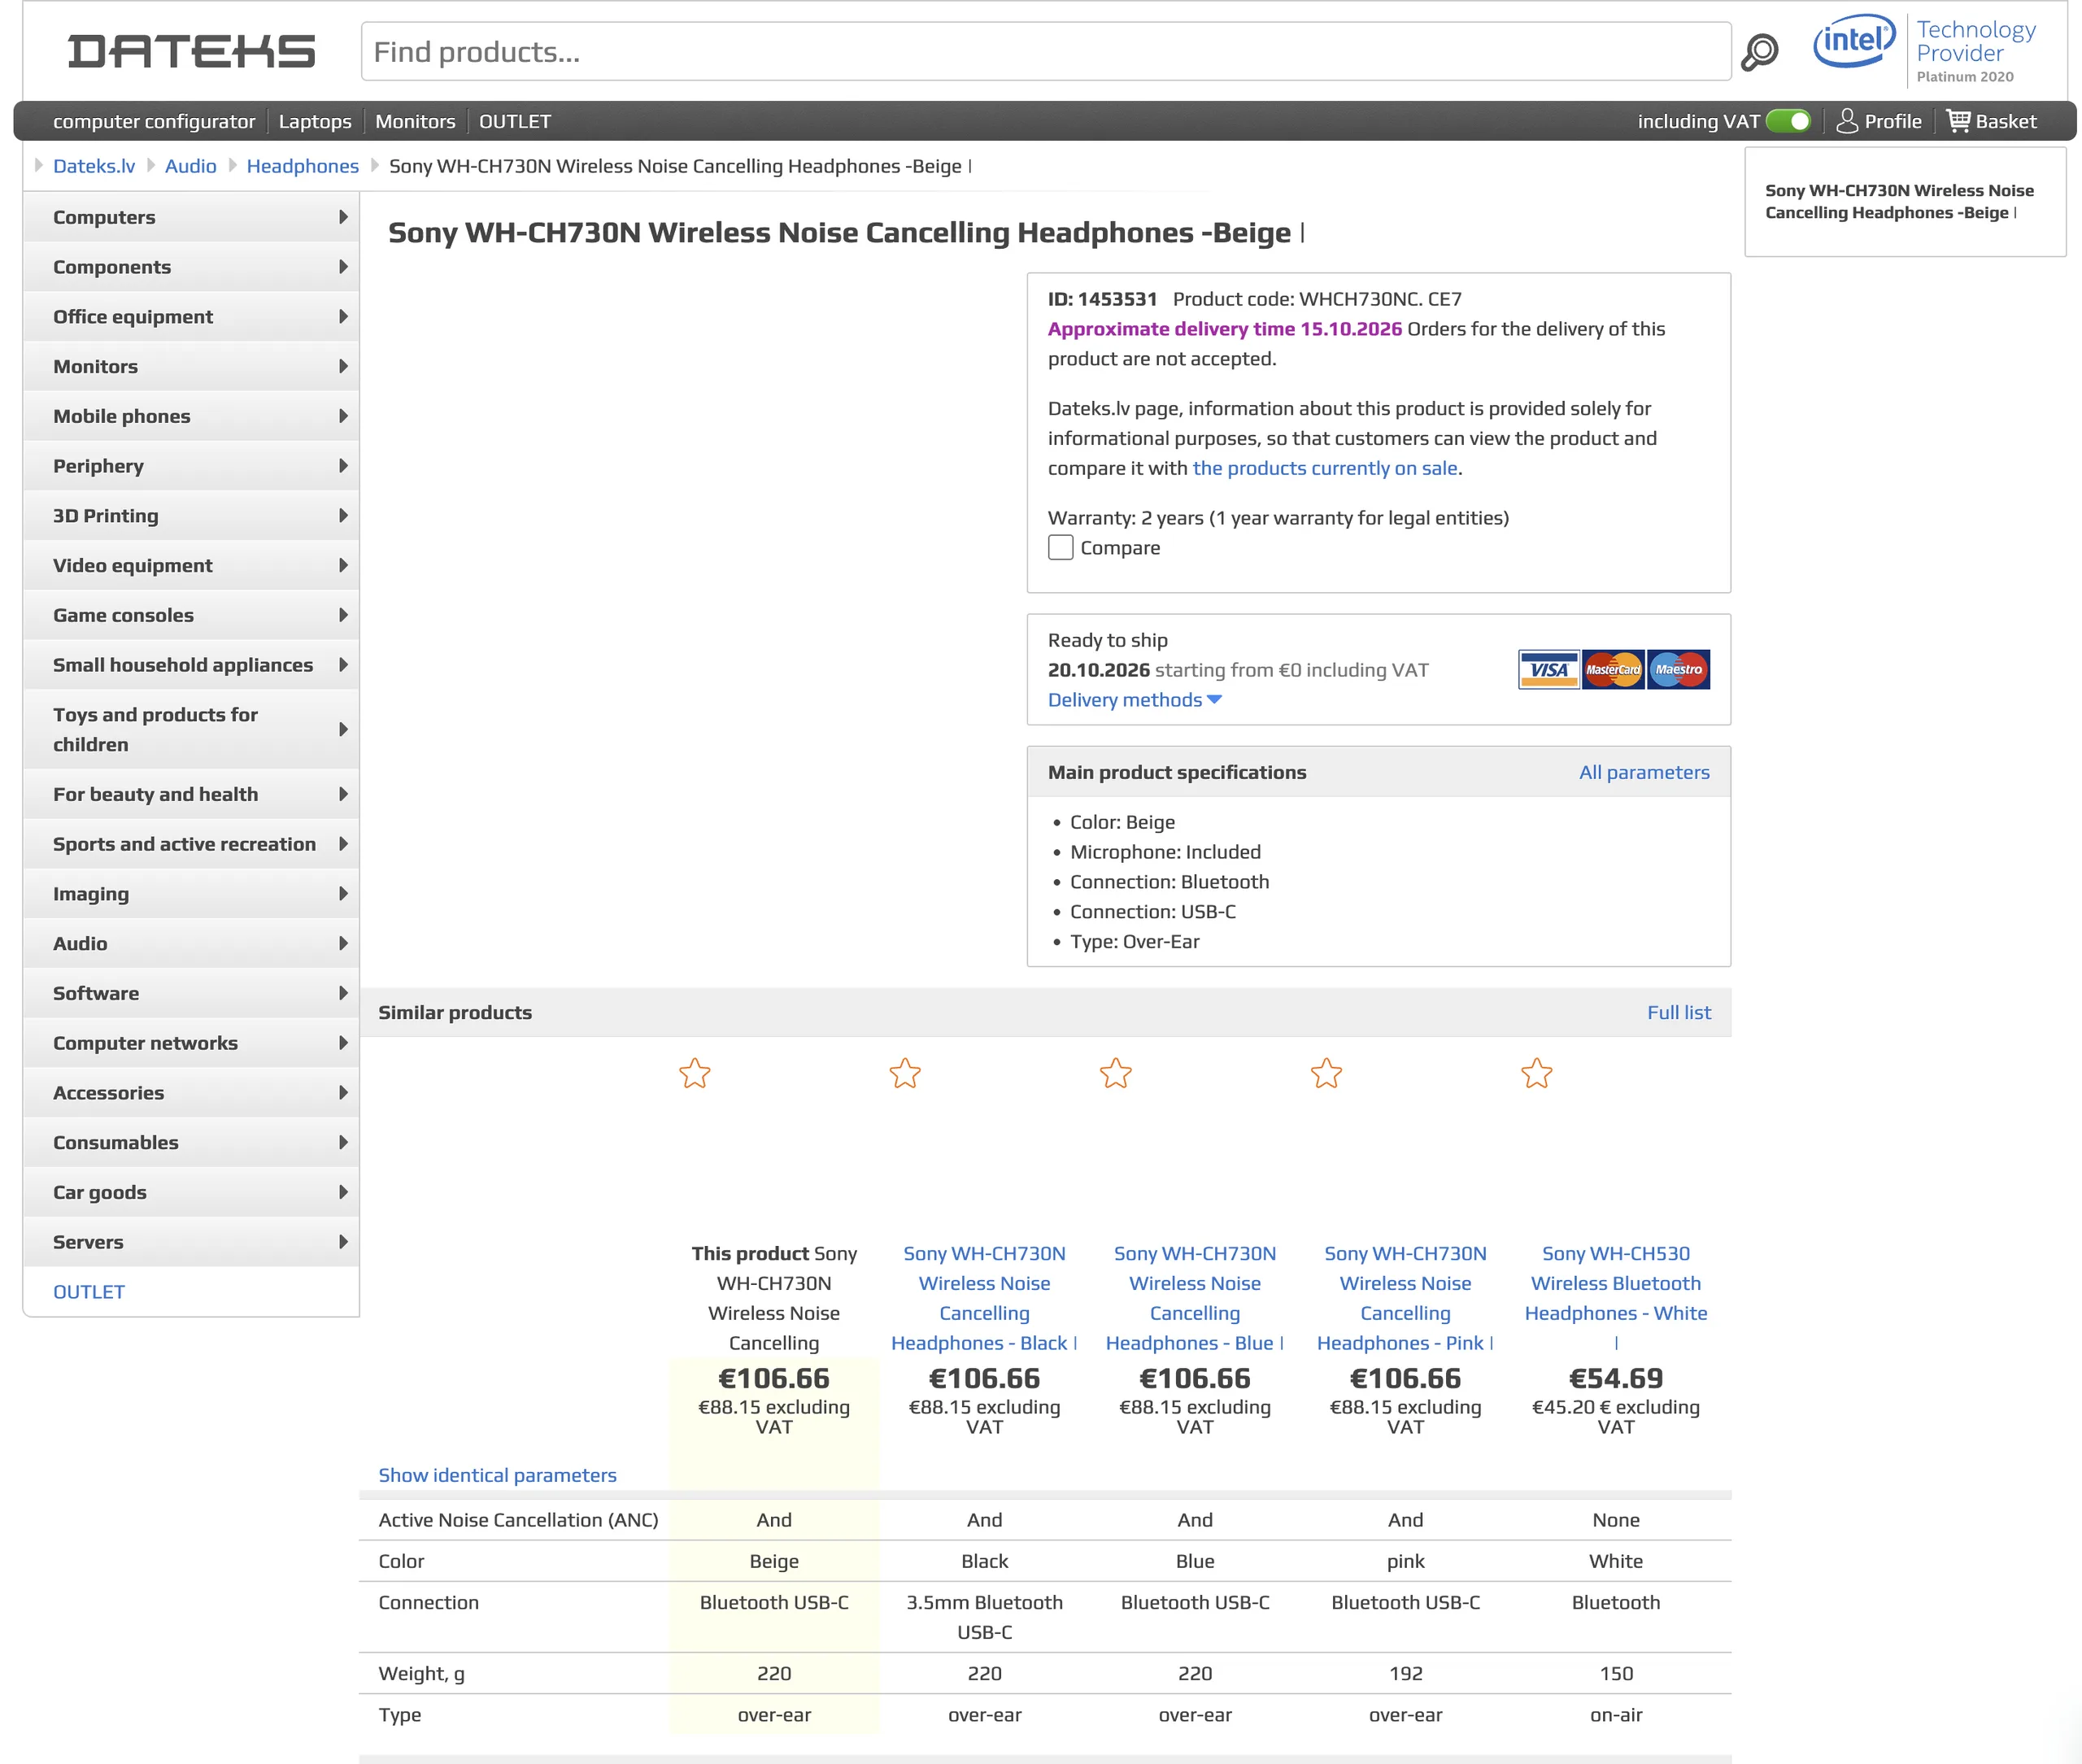Open the computer configurator menu item

coord(154,121)
